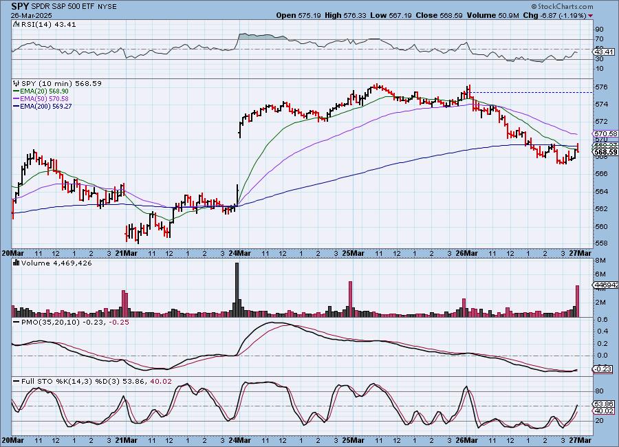Screen dimensions: 619x447
Task: Select the SPY (10 min) 568.59 legend
Action: 61,83
